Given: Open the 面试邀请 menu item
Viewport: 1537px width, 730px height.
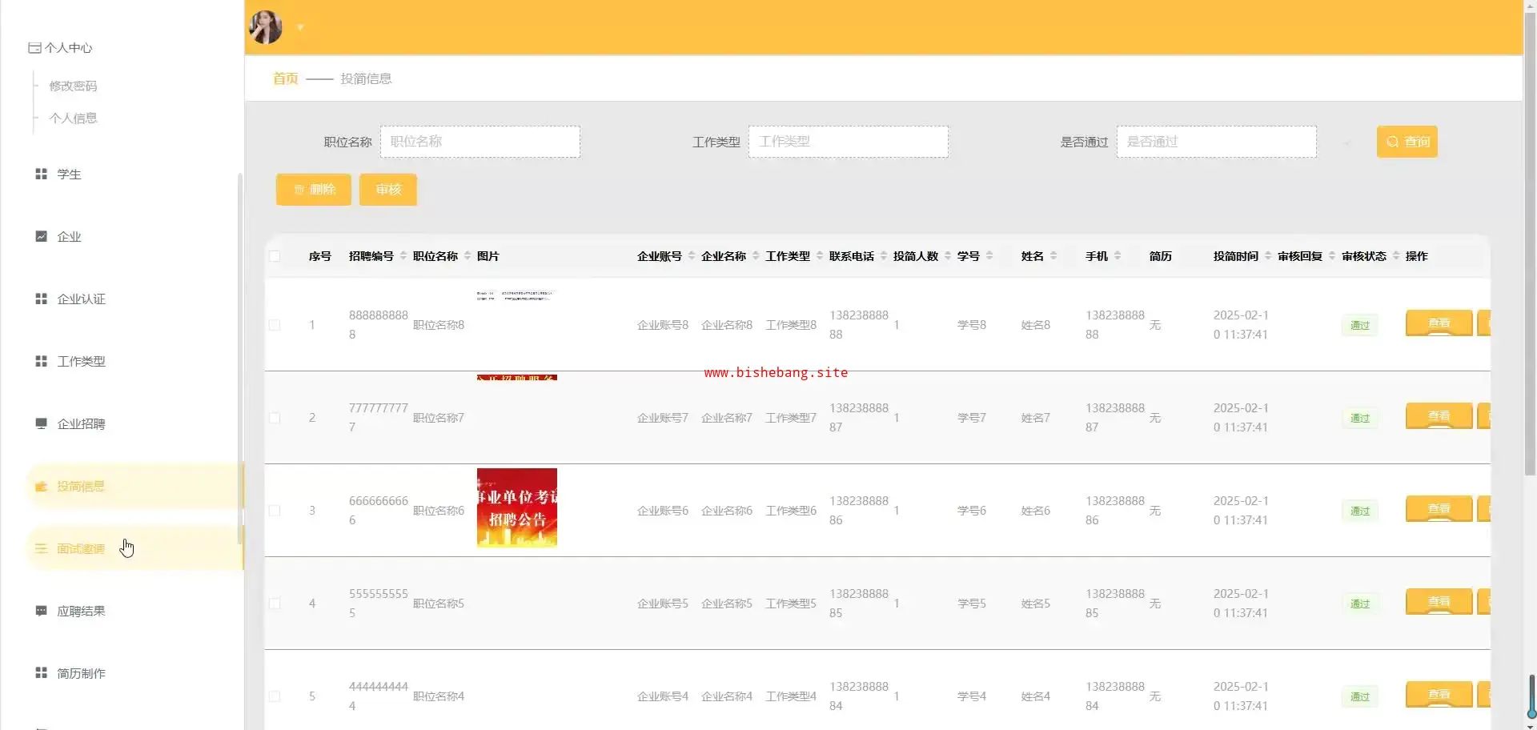Looking at the screenshot, I should [x=81, y=548].
